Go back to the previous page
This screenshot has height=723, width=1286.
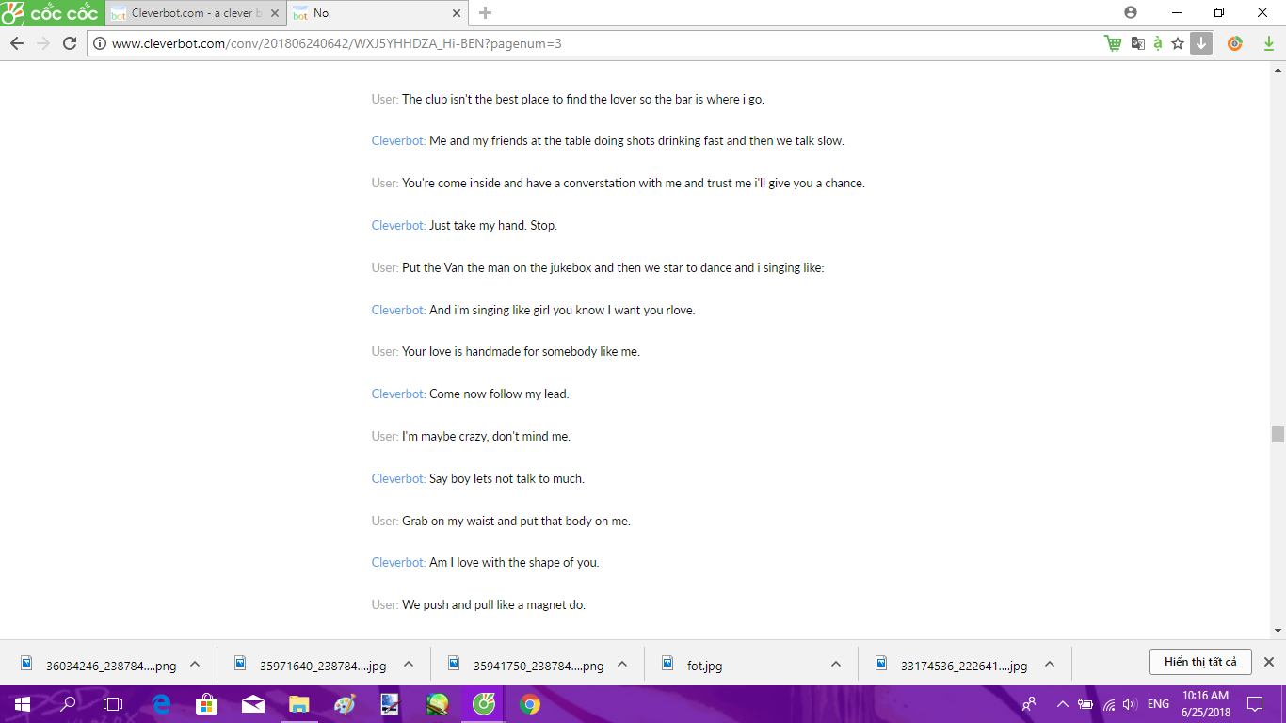(16, 43)
